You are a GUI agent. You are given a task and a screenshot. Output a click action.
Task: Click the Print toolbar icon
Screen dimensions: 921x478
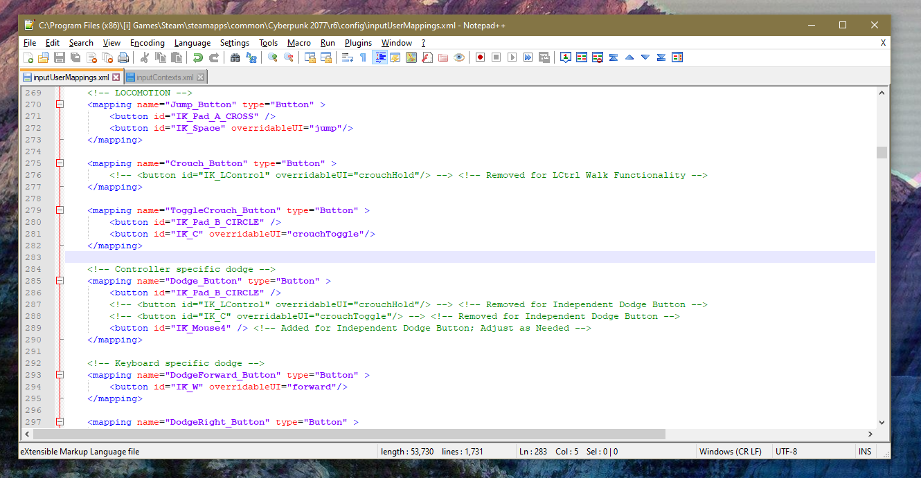(123, 57)
